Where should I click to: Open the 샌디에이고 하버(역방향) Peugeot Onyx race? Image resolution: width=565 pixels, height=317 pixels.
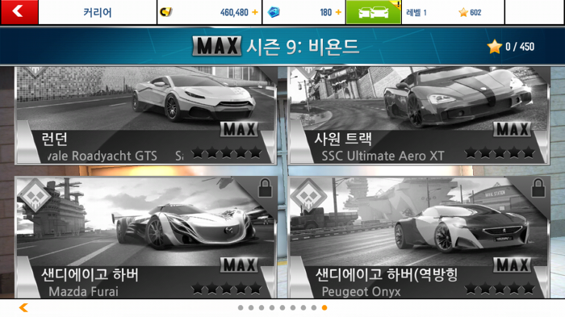[419, 237]
